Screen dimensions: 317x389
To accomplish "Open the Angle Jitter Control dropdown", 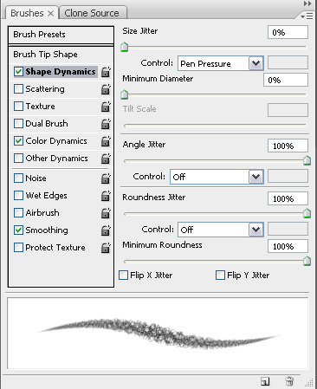I will point(217,177).
